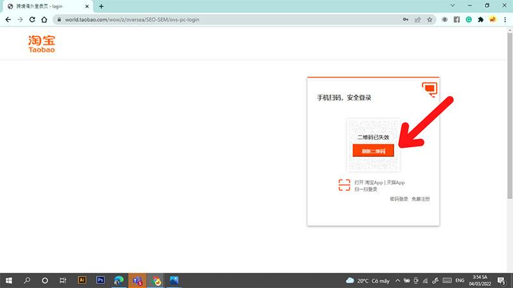Viewport: 513px width, 288px height.
Task: Open Task View in taskbar
Action: [63, 280]
